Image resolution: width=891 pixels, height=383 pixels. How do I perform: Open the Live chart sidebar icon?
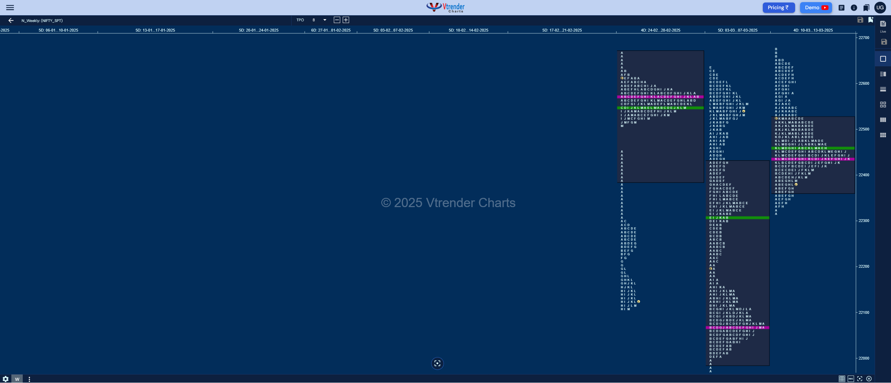883,26
